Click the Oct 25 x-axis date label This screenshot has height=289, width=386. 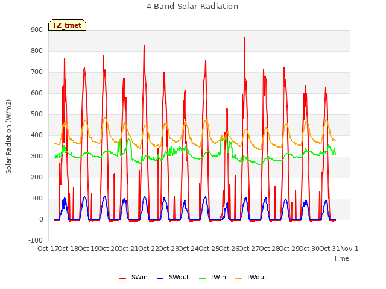[x=209, y=249]
